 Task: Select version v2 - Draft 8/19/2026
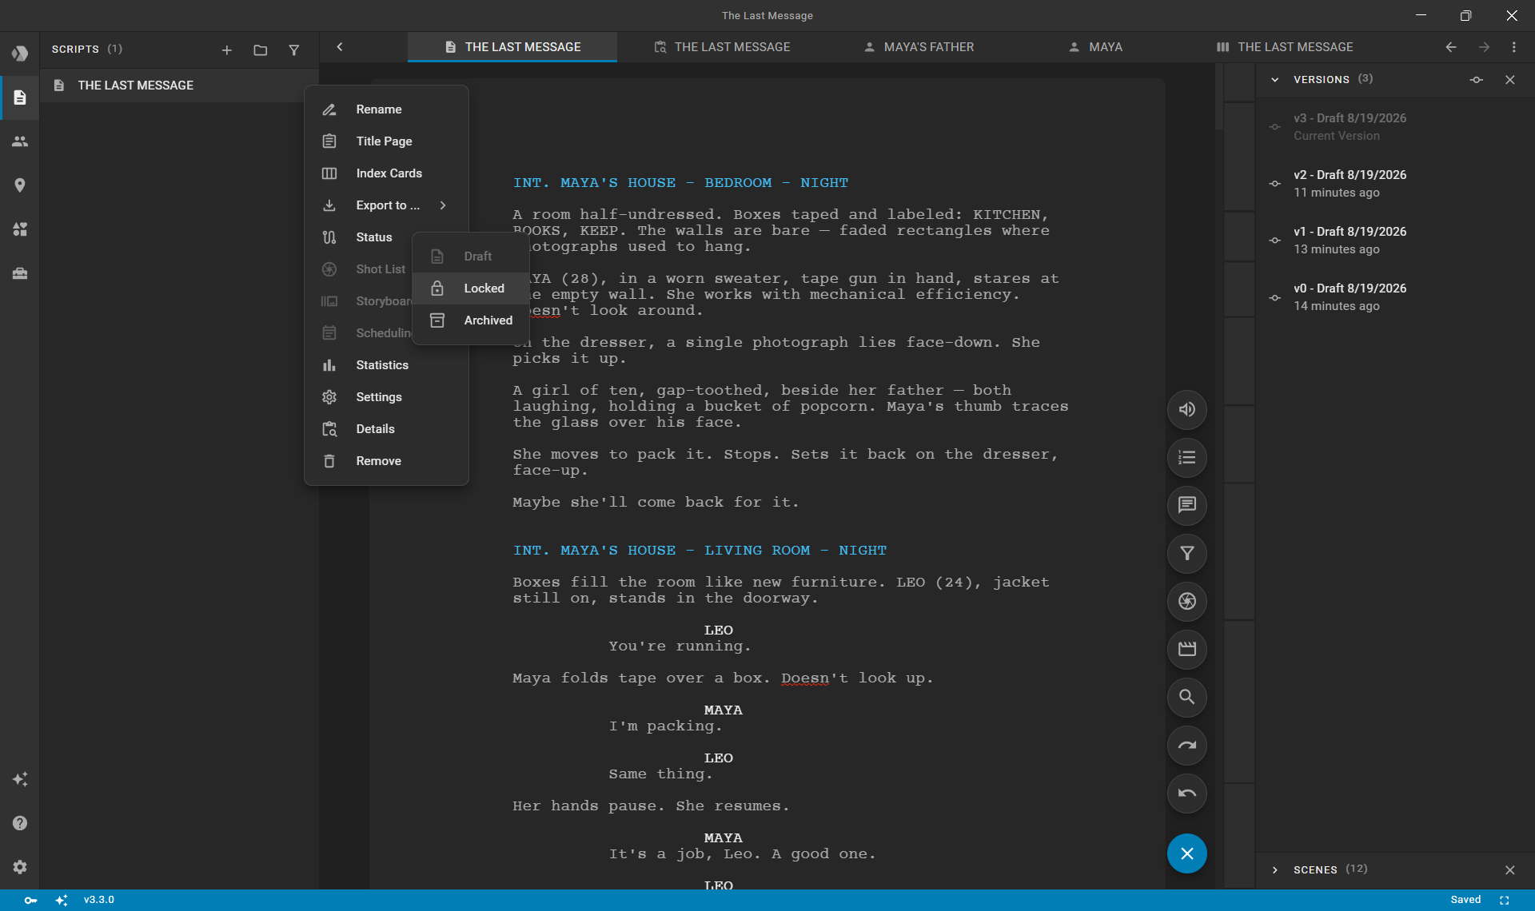(1394, 184)
